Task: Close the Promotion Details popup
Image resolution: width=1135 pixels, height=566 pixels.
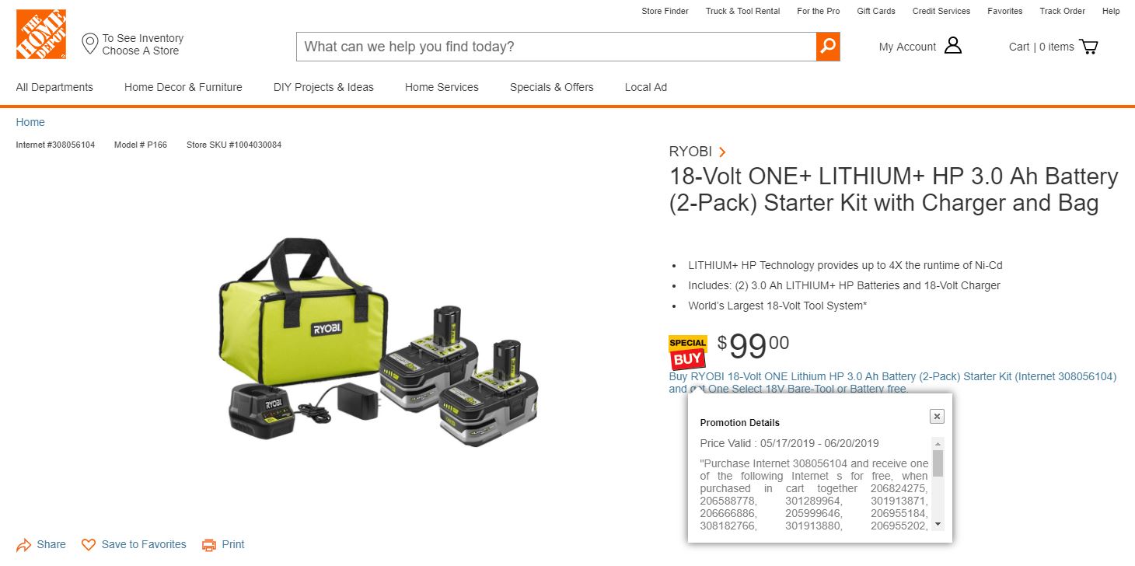Action: pyautogui.click(x=937, y=417)
